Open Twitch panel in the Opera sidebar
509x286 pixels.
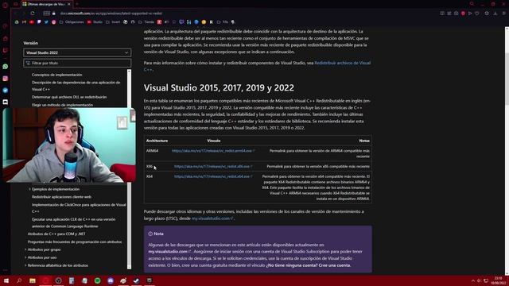coord(6,50)
